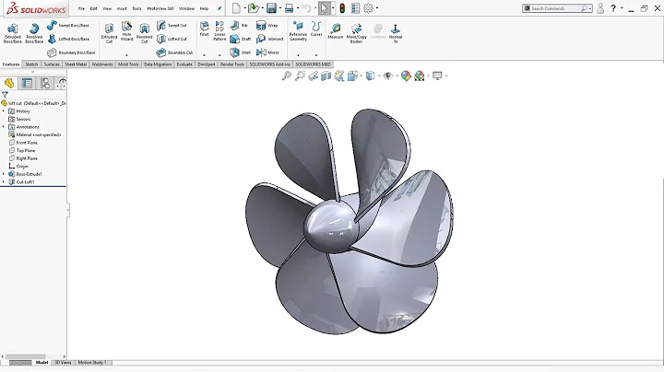The image size is (664, 372).
Task: Switch to the PropertyManager tab
Action: tap(27, 83)
